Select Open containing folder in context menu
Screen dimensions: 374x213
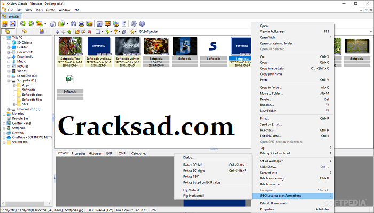pyautogui.click(x=294, y=43)
